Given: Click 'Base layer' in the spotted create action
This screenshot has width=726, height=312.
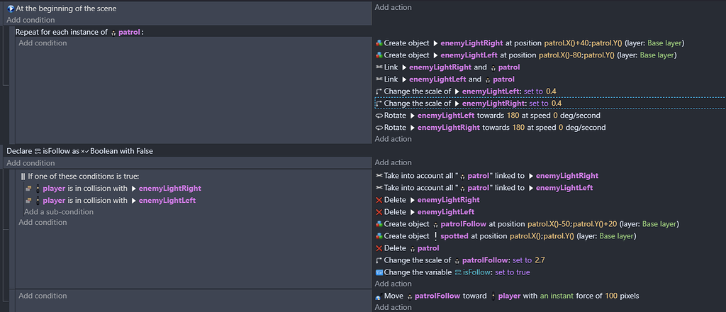Looking at the screenshot, I should (618, 236).
